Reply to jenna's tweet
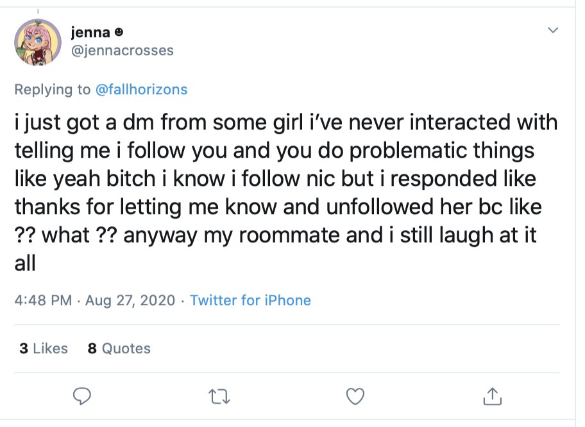The image size is (585, 427). [81, 396]
